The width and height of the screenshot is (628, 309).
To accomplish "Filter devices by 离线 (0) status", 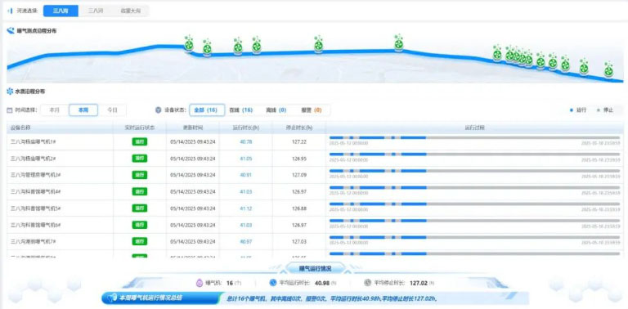I will click(x=276, y=110).
